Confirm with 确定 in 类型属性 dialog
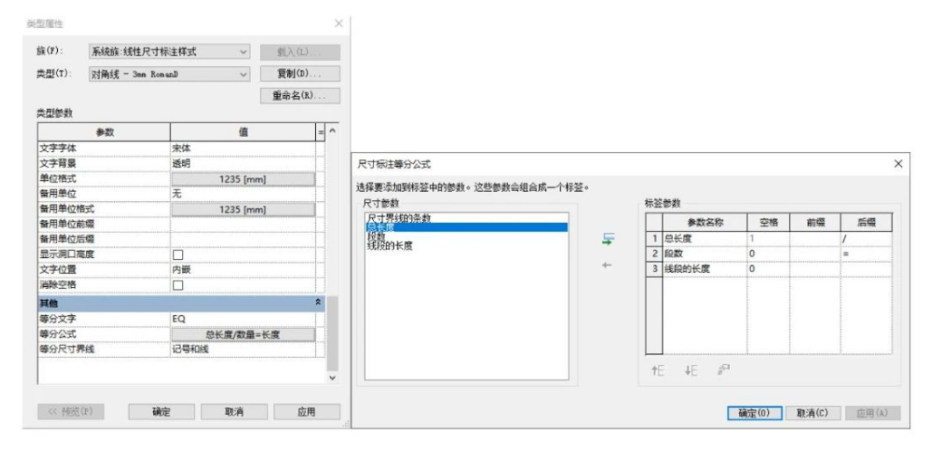 pos(161,411)
